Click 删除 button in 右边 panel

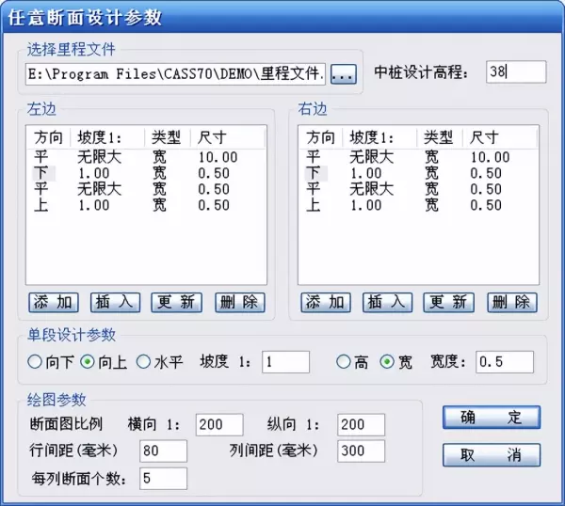tap(512, 302)
